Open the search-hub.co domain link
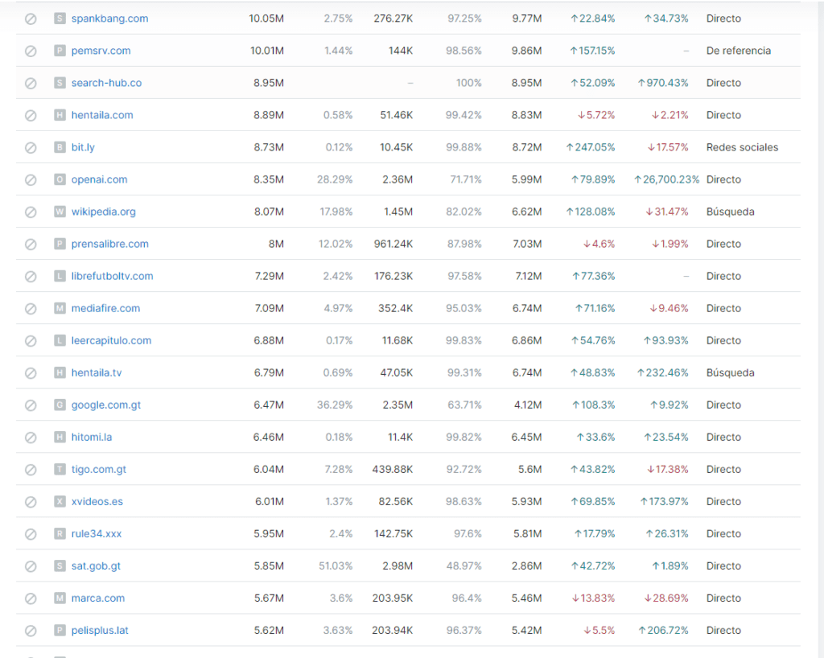The width and height of the screenshot is (824, 658). (107, 83)
